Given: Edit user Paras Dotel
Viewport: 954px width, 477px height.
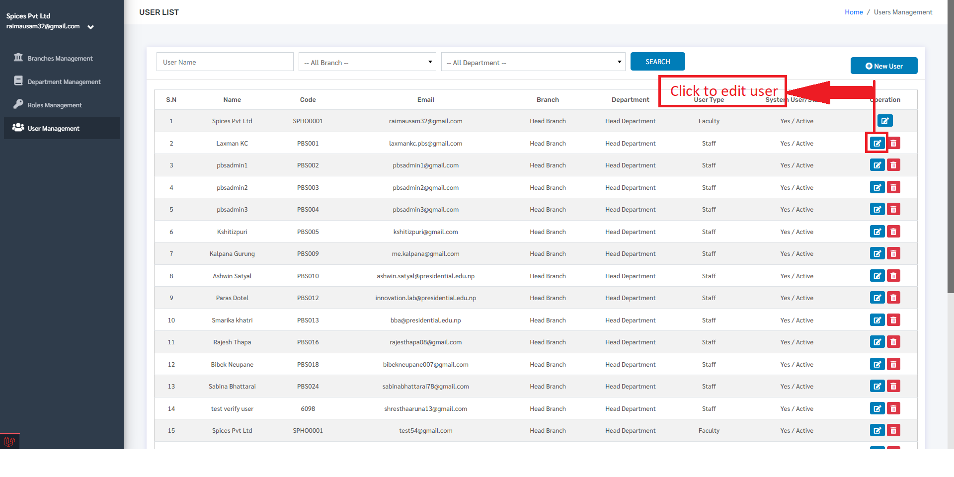Looking at the screenshot, I should pos(877,298).
